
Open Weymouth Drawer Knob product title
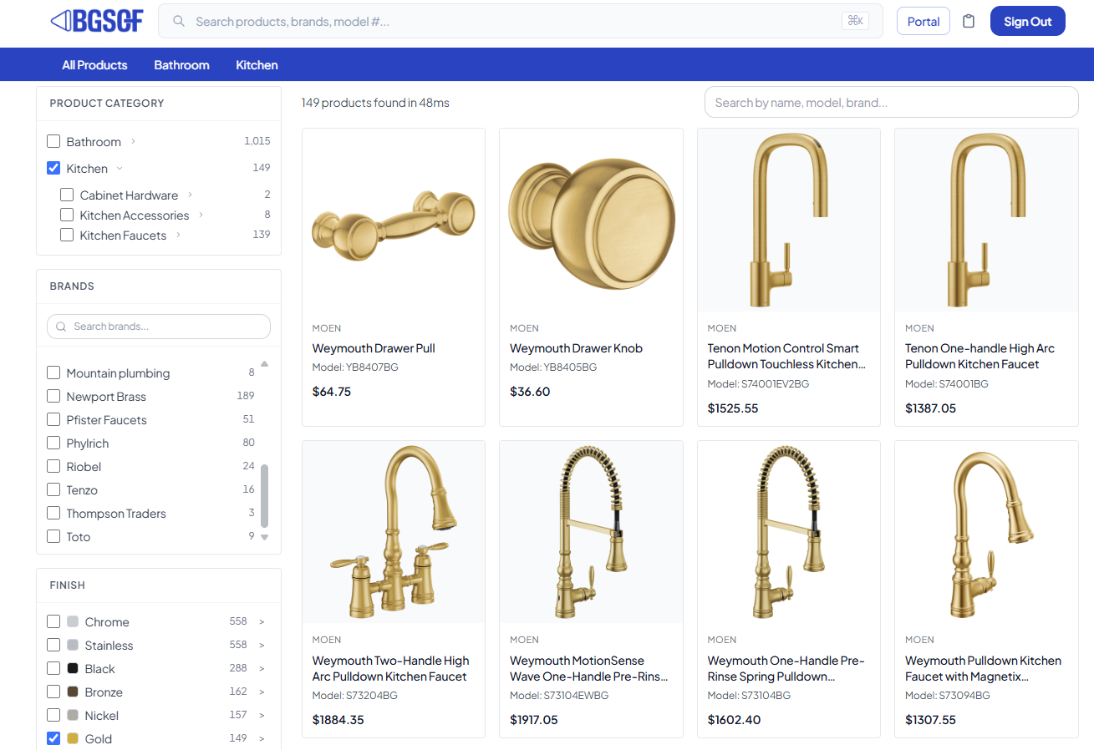point(576,348)
